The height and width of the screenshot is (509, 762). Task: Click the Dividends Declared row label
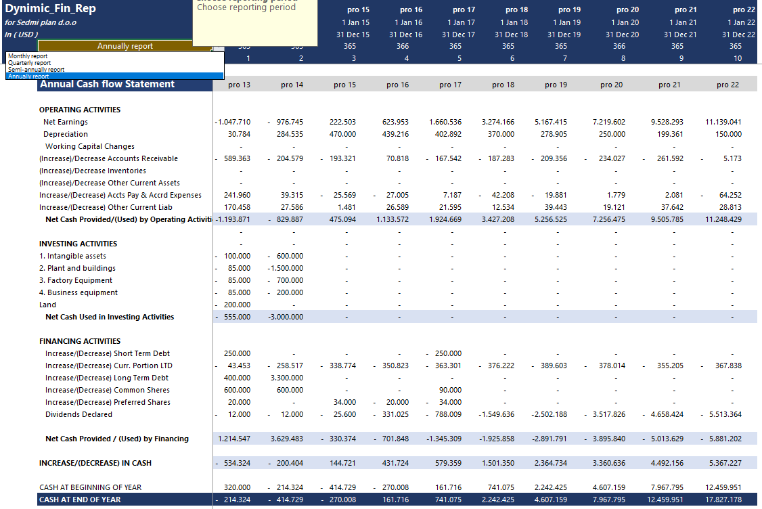coord(79,414)
